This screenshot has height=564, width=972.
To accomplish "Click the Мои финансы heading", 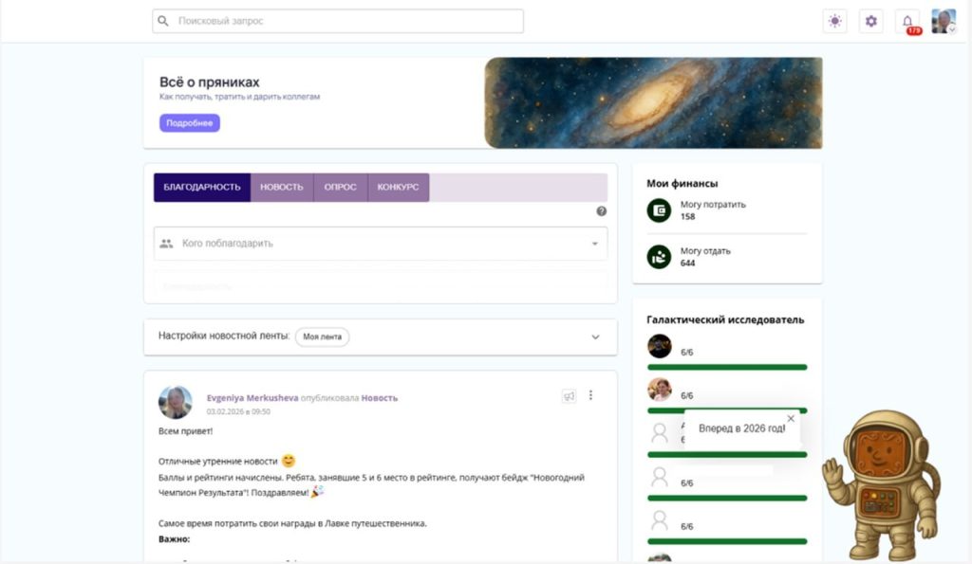I will point(682,183).
